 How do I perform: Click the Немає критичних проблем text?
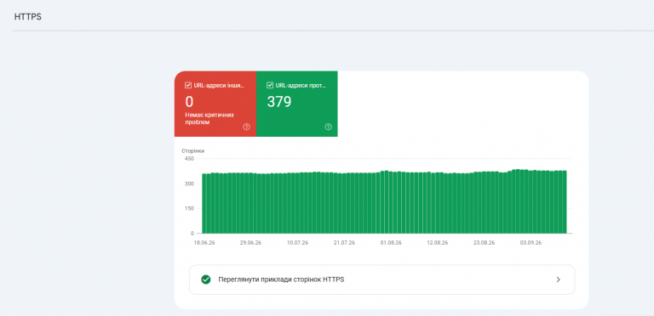[209, 119]
